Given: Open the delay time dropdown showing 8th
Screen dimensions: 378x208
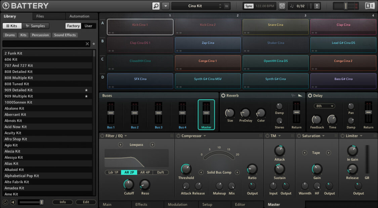Looking at the screenshot, I should pyautogui.click(x=324, y=106).
